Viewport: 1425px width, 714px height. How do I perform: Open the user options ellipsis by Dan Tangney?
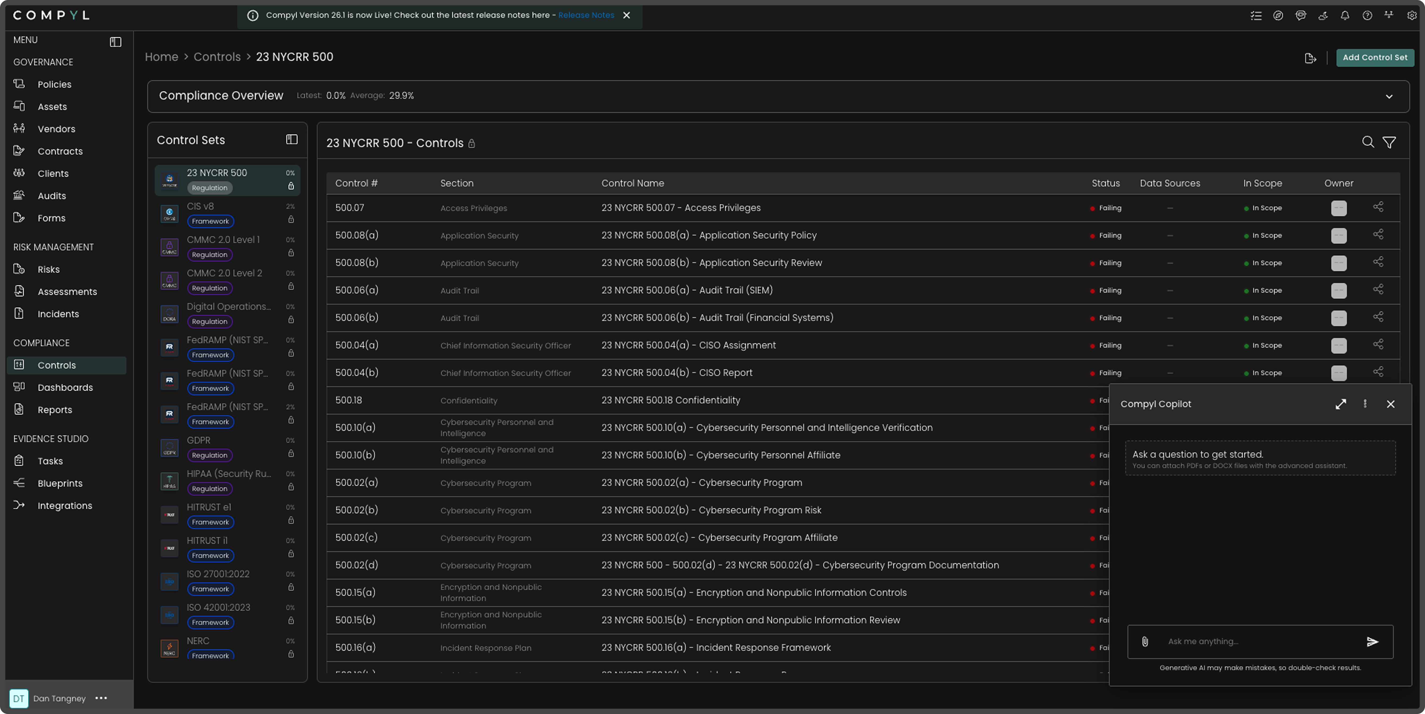101,698
